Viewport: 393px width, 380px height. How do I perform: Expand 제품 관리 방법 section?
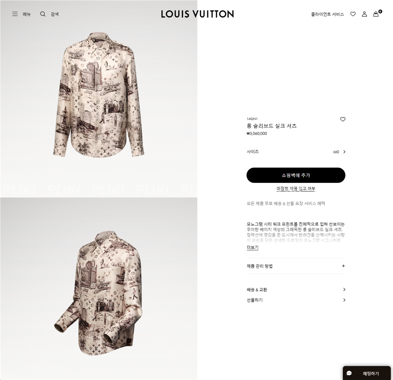click(296, 266)
